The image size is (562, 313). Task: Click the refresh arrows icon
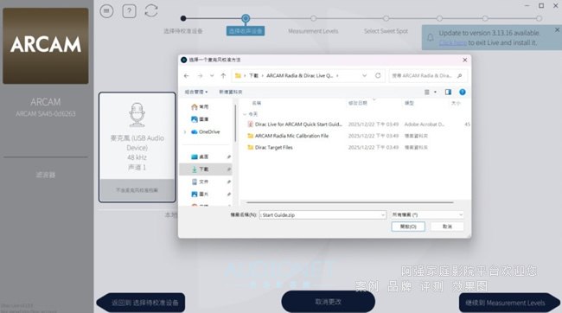click(x=151, y=10)
